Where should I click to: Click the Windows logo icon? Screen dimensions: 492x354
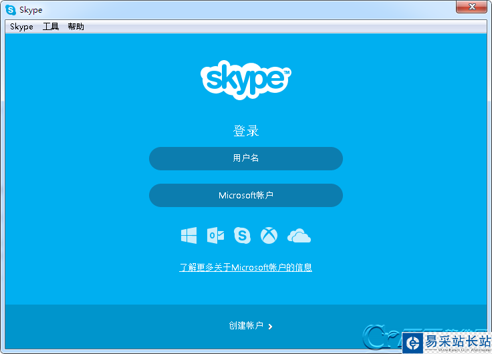click(x=189, y=236)
